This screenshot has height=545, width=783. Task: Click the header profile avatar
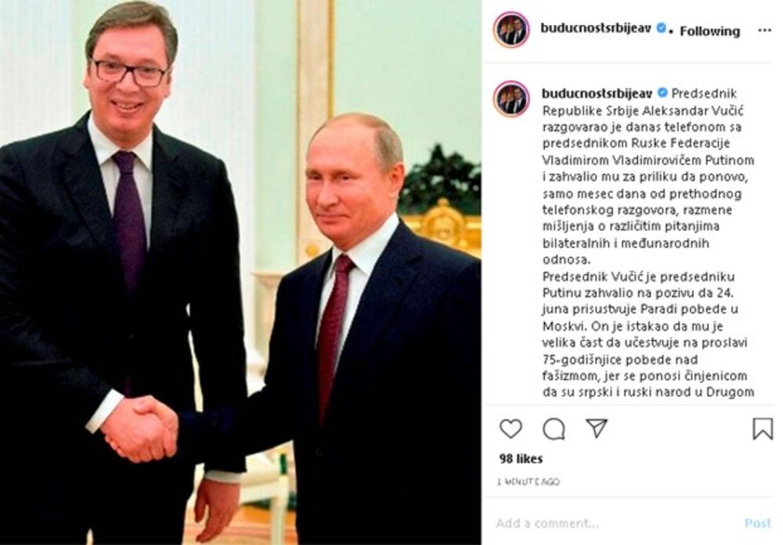point(511,30)
